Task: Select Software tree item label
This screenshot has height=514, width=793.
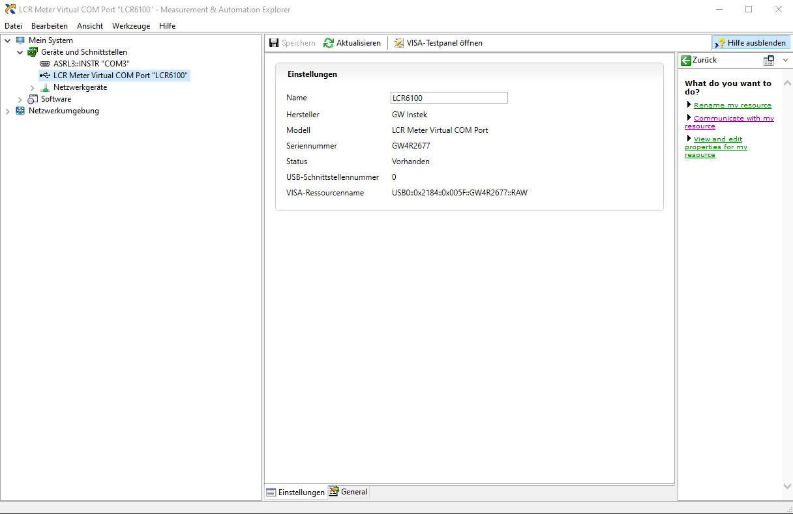Action: (x=56, y=99)
